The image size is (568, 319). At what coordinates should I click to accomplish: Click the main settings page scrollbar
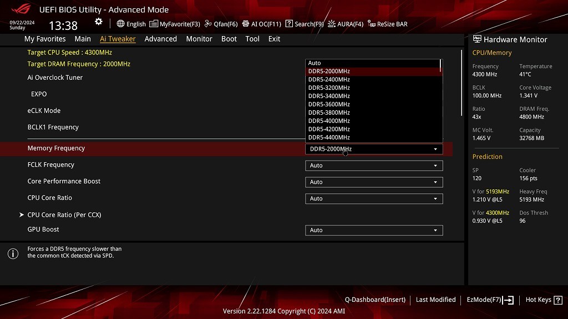[461, 83]
